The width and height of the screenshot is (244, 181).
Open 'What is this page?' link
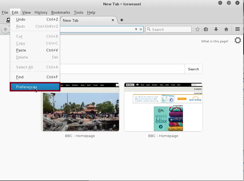tap(215, 41)
